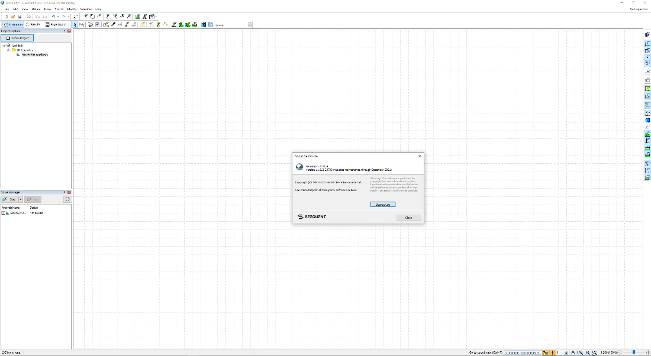
Task: Select the Print icon
Action: pos(28,16)
